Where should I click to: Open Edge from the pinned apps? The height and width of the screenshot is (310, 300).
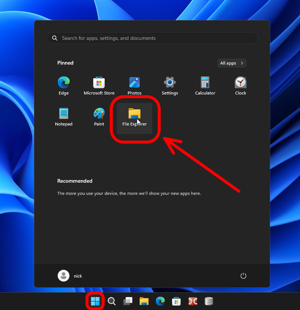click(64, 86)
